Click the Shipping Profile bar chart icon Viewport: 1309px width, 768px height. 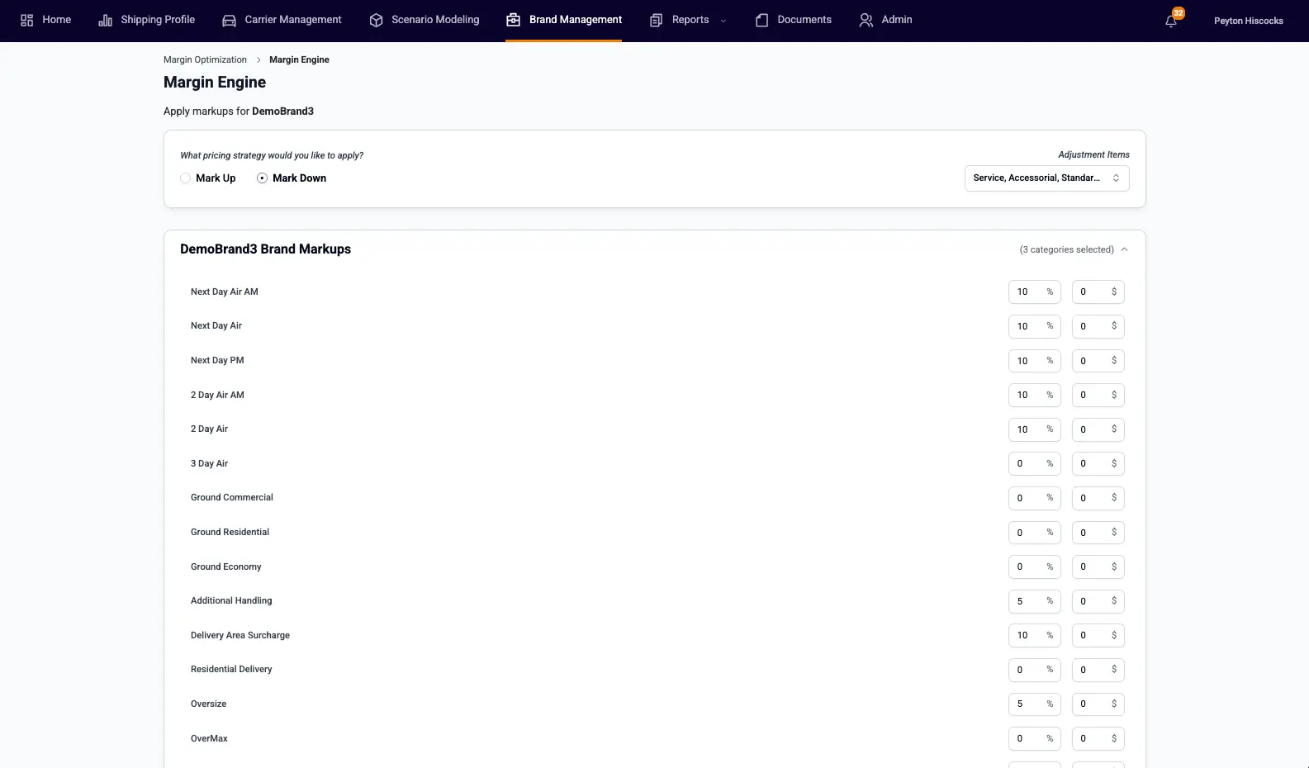click(x=105, y=20)
